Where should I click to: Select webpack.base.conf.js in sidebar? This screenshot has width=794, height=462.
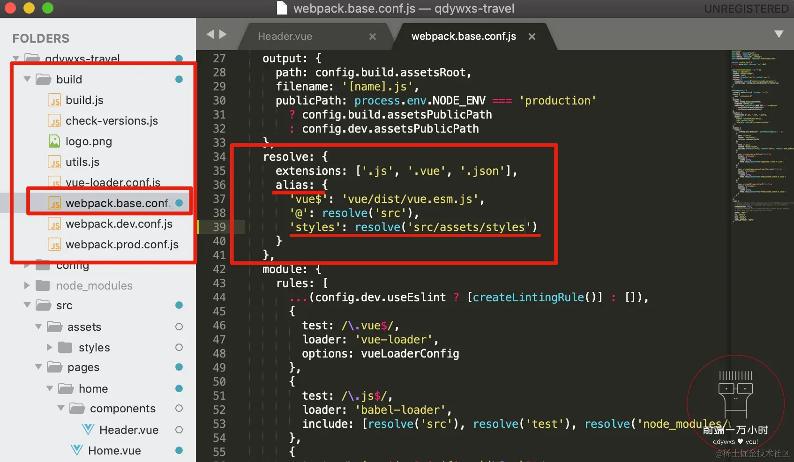click(x=118, y=203)
